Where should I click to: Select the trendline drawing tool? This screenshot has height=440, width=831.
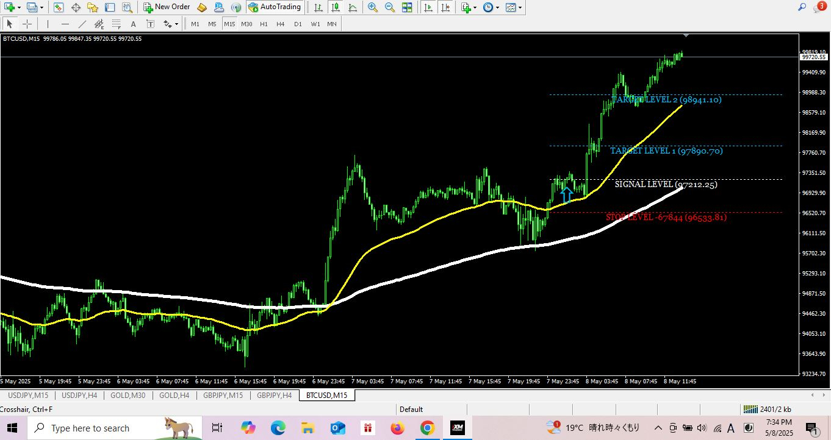coord(82,24)
